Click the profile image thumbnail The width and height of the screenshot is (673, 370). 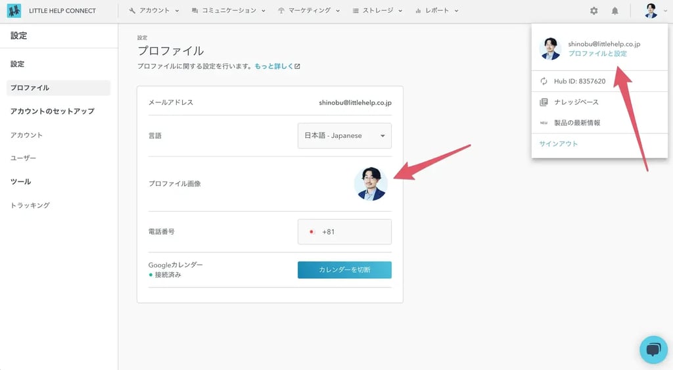[x=371, y=183]
